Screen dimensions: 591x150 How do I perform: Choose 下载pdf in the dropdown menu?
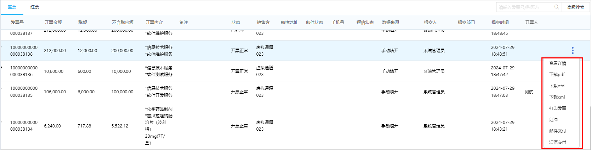tap(557, 75)
